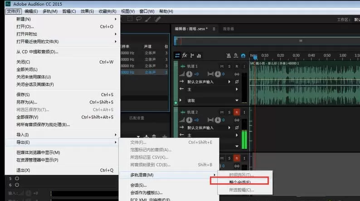360x201 pixels.
Task: Open Track 1 automation mode dropdown
Action: click(x=237, y=100)
